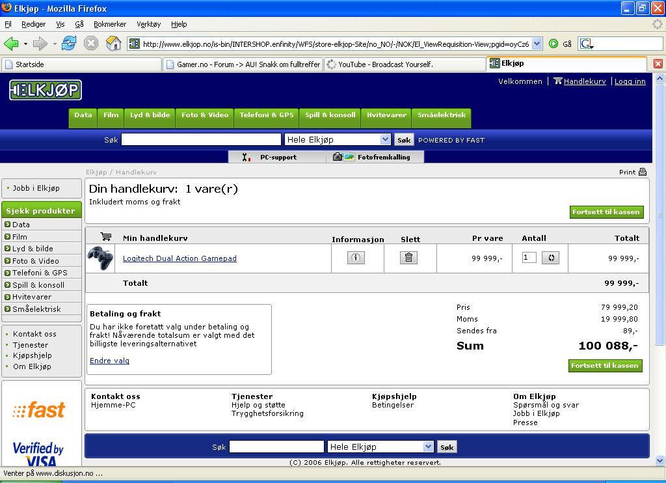Switch to the Startside tab
This screenshot has height=483, width=666.
pos(81,64)
